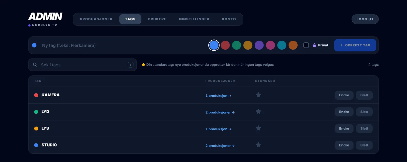Select the Tags tab
This screenshot has height=162, width=407.
pyautogui.click(x=130, y=19)
